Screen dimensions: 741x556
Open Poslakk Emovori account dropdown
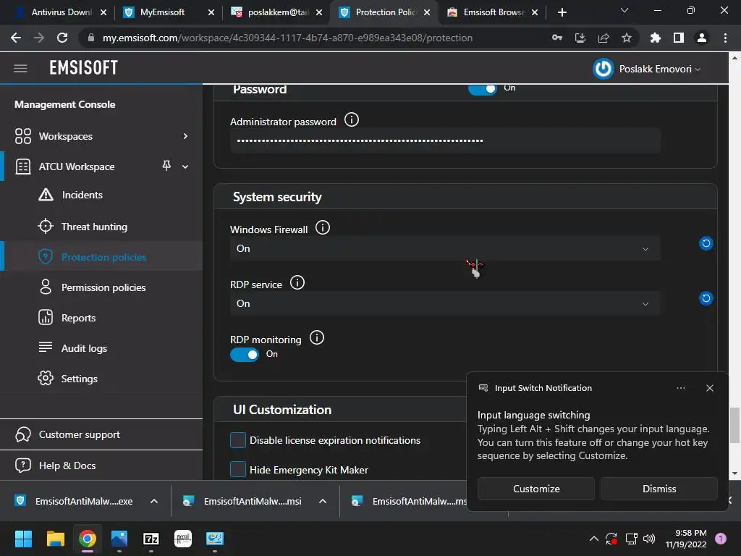coord(660,69)
